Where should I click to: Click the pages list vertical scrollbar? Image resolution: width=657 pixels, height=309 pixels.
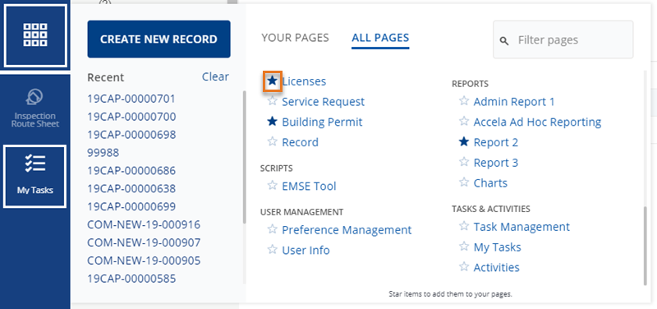tap(646, 246)
